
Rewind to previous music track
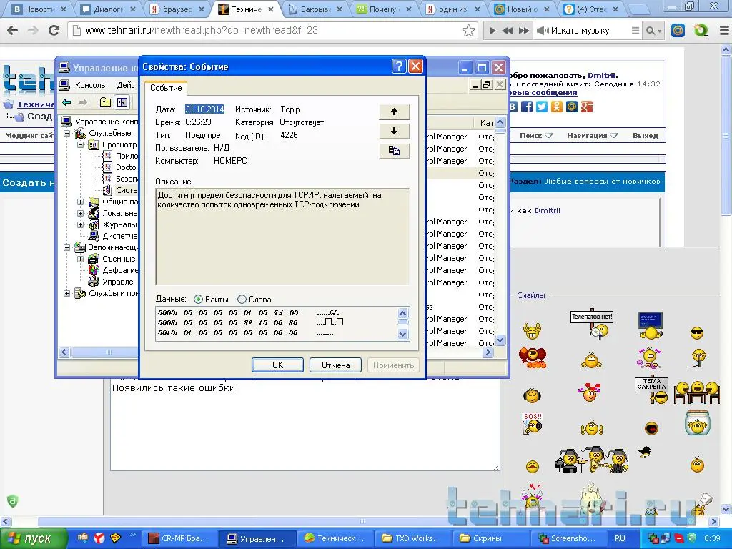(x=508, y=31)
